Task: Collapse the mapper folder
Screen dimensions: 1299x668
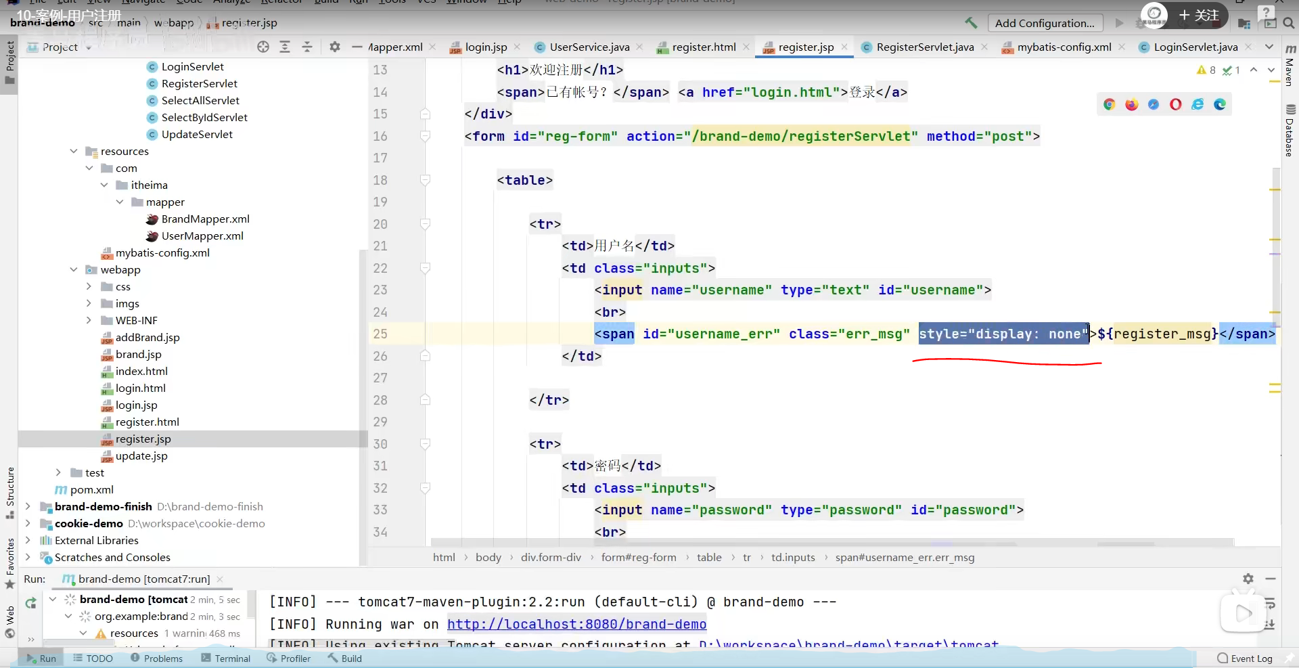Action: point(120,202)
